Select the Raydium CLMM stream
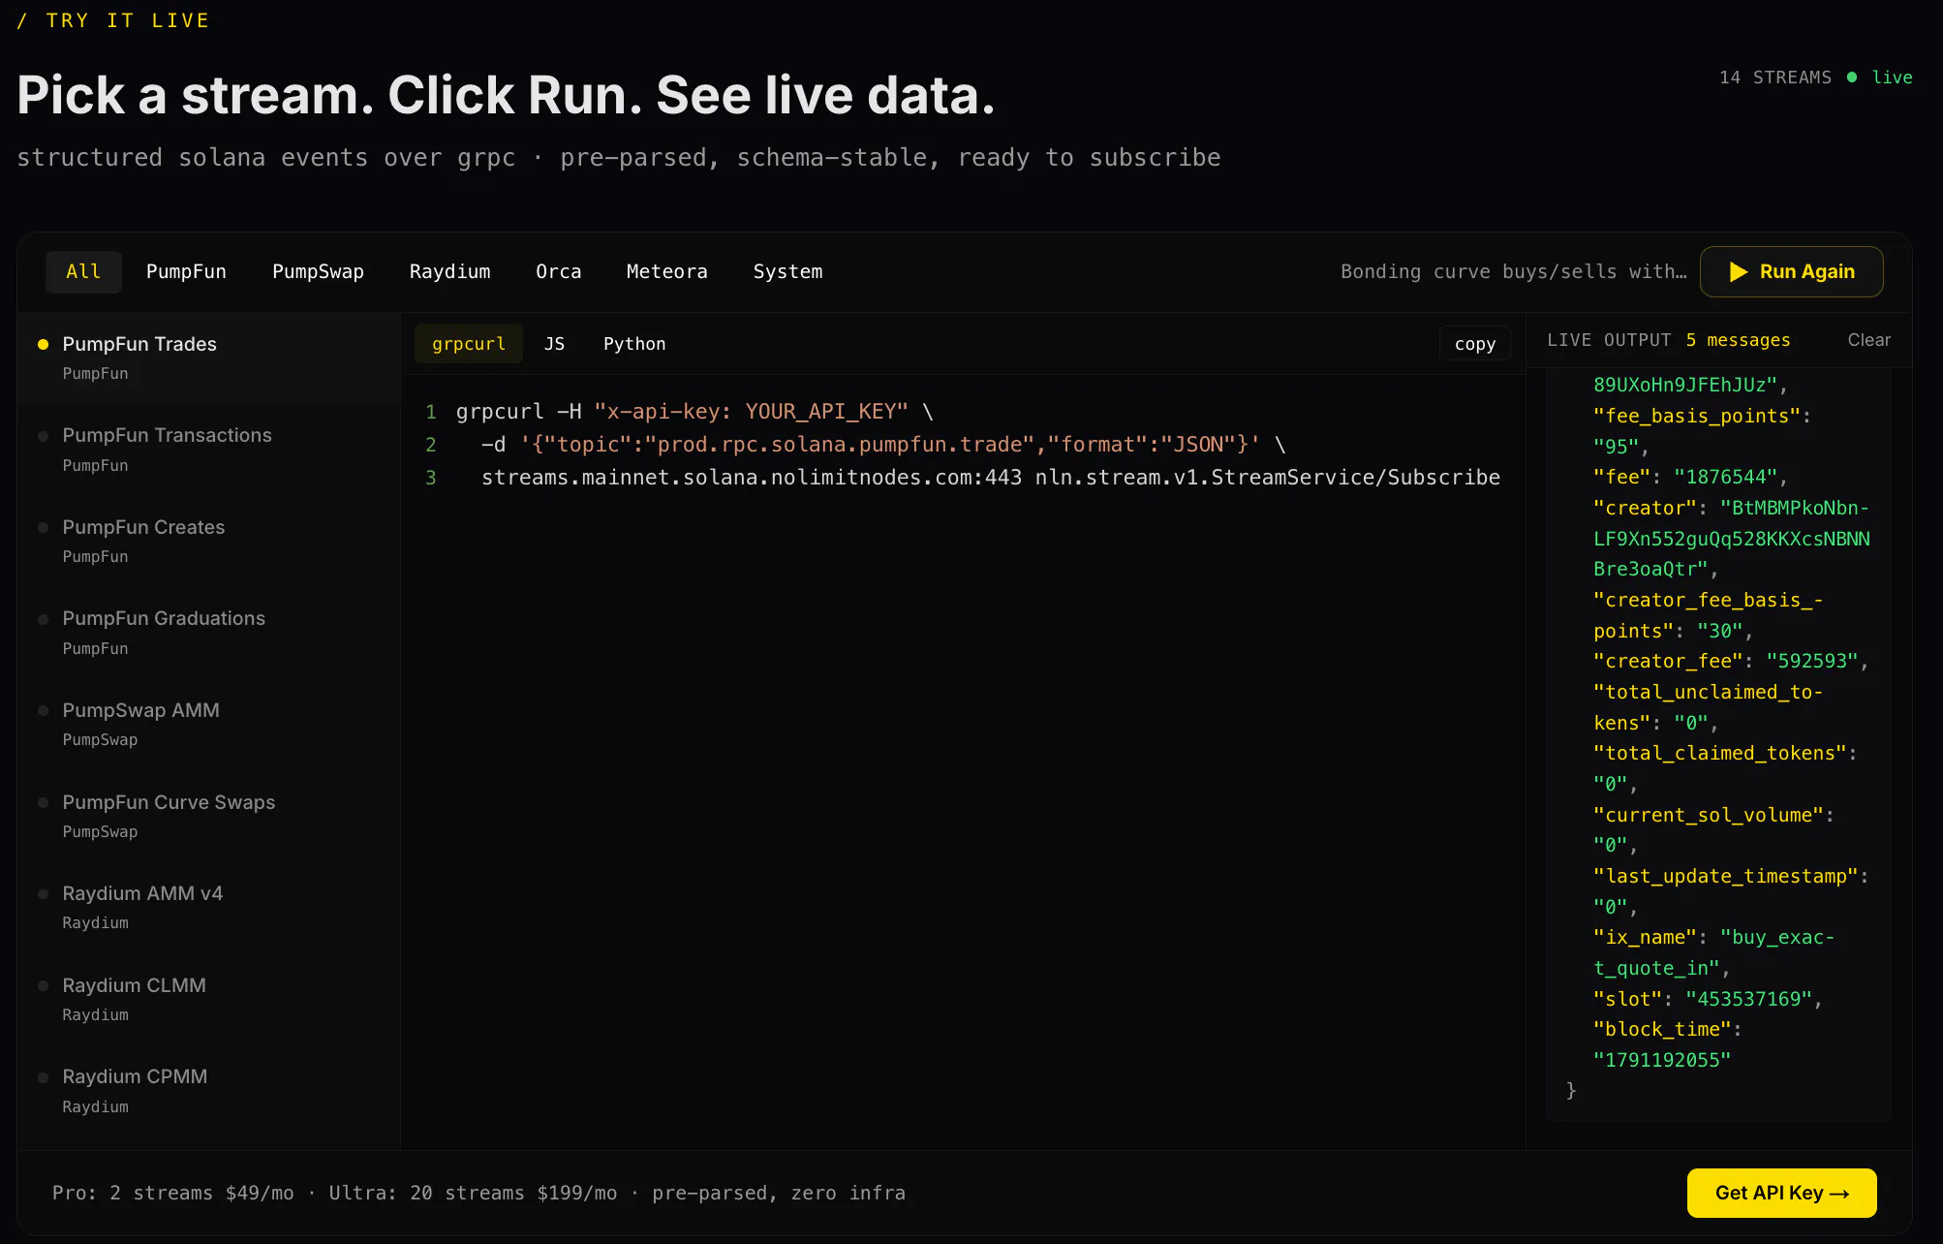1943x1244 pixels. point(209,999)
